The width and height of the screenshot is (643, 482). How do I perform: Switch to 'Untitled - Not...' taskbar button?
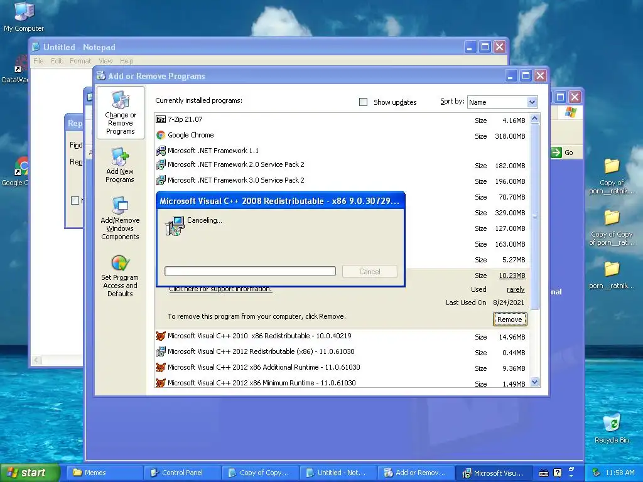tap(338, 473)
